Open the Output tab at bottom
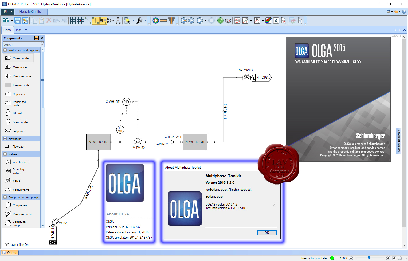Image resolution: width=408 pixels, height=261 pixels. pyautogui.click(x=10, y=253)
